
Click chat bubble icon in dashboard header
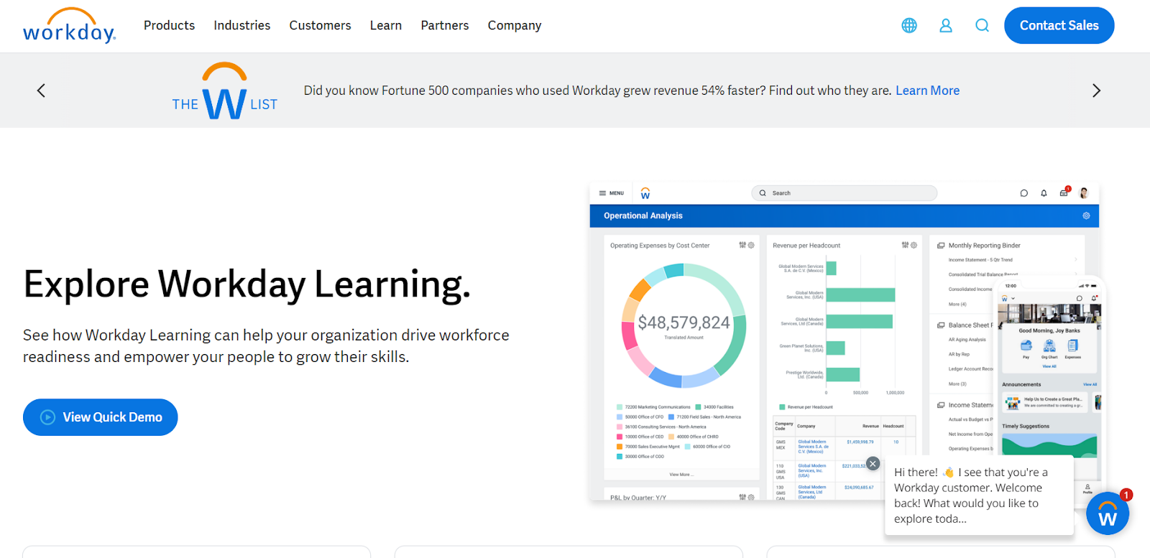(x=1023, y=193)
